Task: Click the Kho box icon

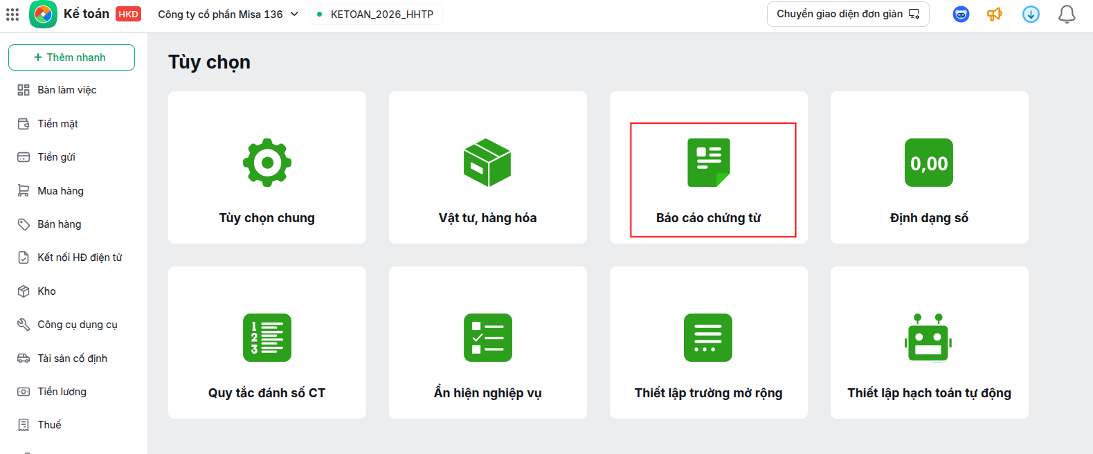Action: (x=24, y=291)
